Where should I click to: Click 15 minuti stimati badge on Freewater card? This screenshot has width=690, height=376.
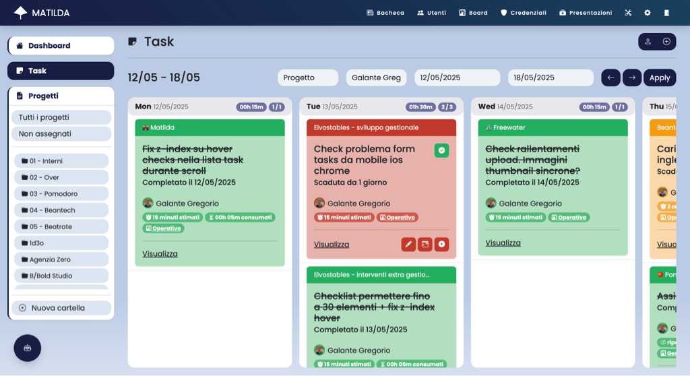pos(515,218)
